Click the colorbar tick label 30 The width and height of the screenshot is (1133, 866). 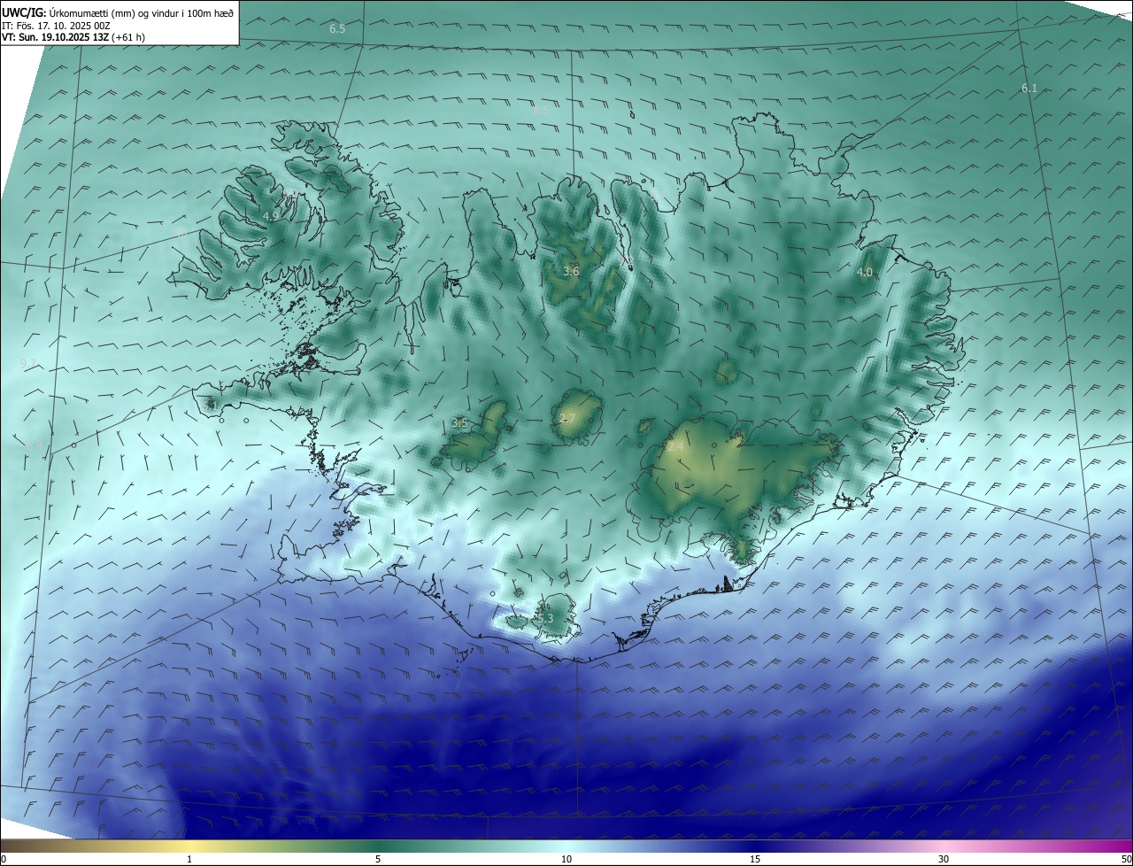click(944, 859)
